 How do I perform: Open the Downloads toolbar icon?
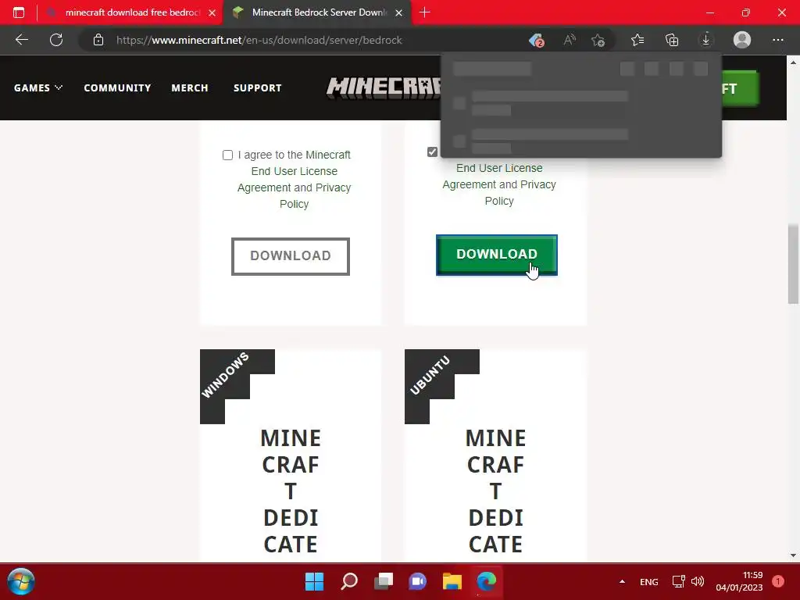706,40
